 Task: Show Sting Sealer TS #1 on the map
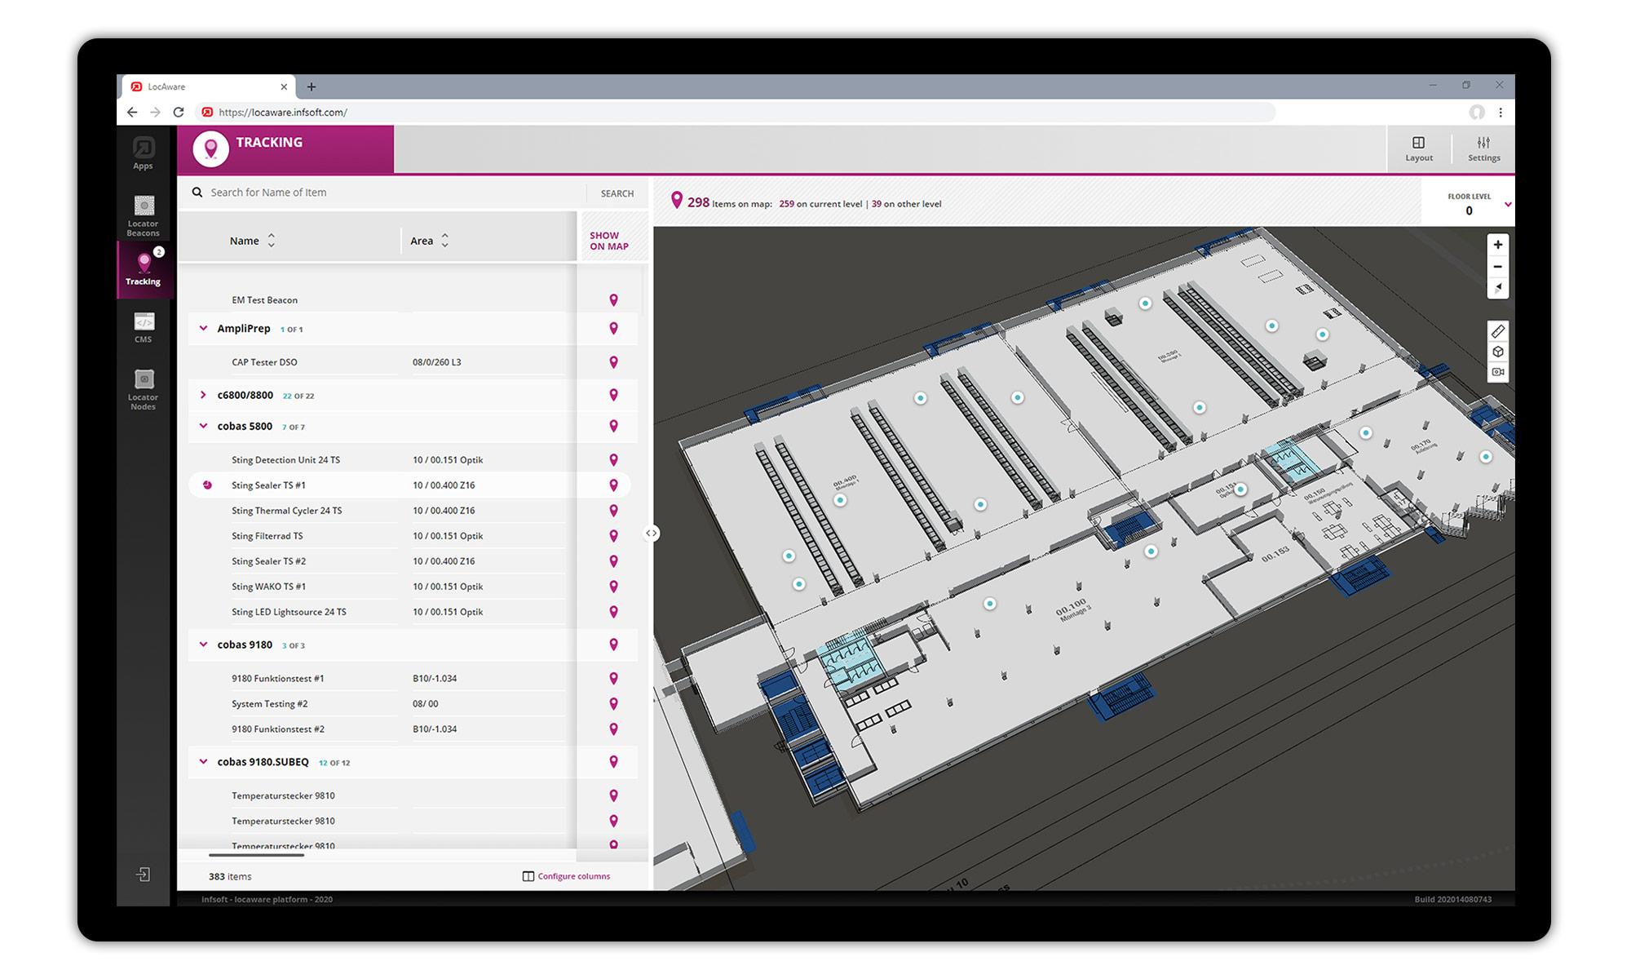tap(613, 485)
